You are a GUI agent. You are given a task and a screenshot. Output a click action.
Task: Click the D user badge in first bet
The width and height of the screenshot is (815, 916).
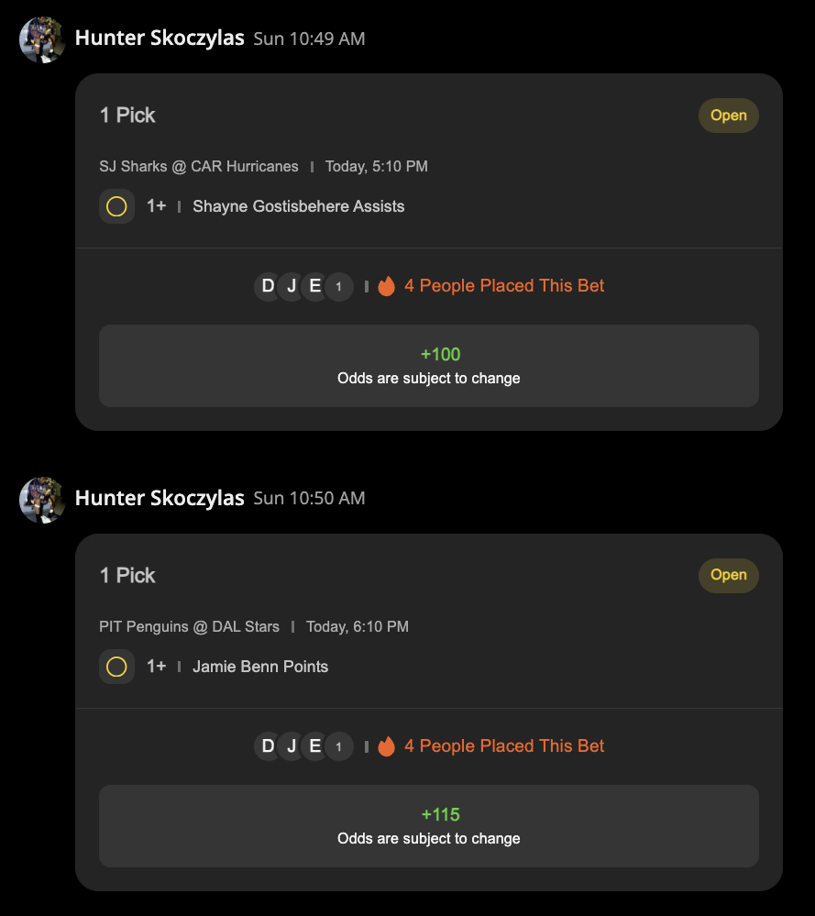269,286
